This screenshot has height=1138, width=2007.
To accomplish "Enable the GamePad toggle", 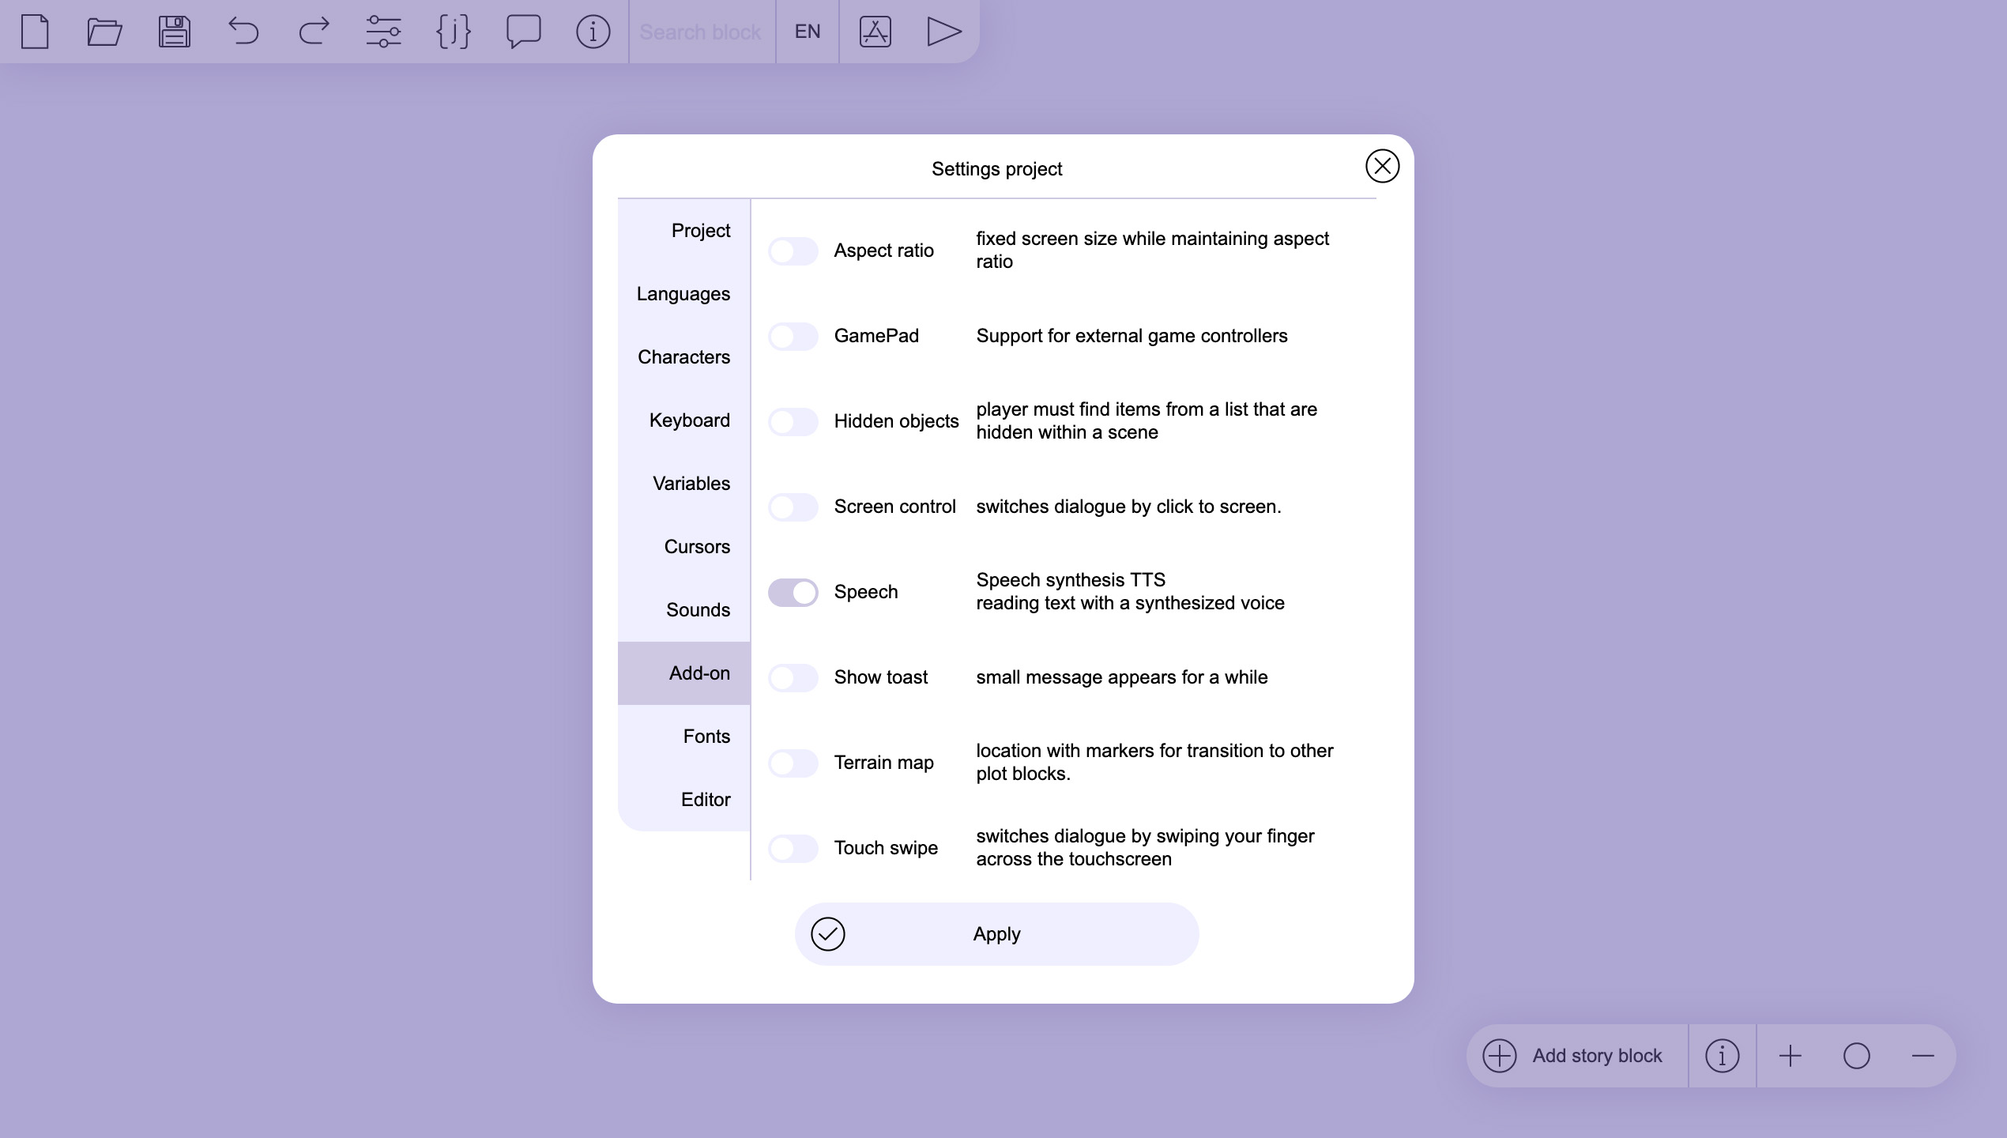I will 793,337.
